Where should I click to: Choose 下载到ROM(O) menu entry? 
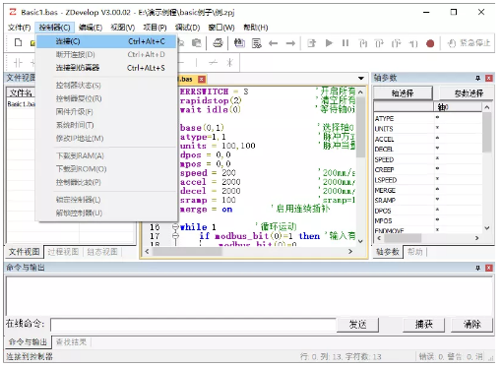pyautogui.click(x=107, y=169)
